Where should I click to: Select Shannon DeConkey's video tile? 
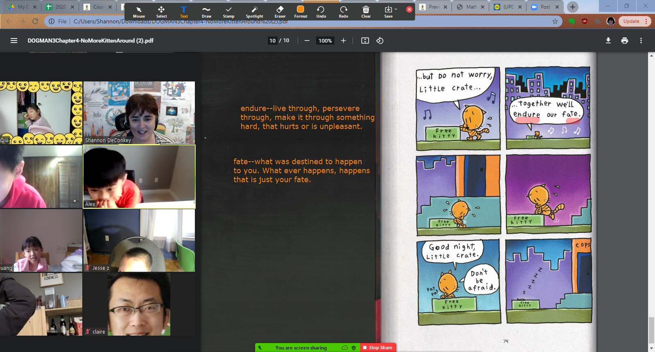(x=139, y=113)
